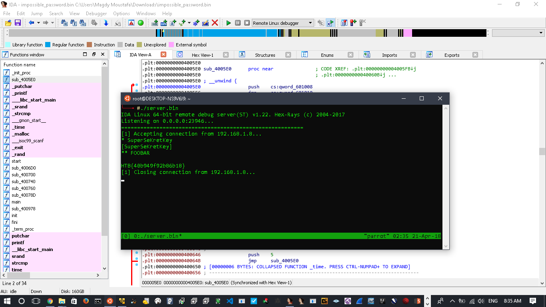Click the Regular function legend color swatch
This screenshot has width=546, height=307.
[x=48, y=45]
